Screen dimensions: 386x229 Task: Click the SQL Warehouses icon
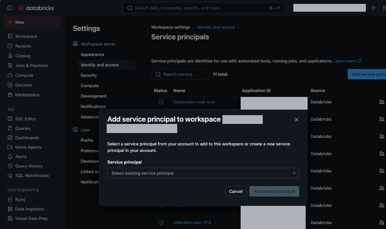point(10,176)
